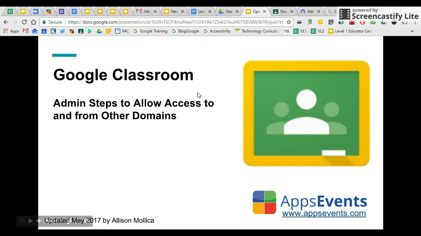This screenshot has height=236, width=421.
Task: Click the yellow star extension icon
Action: click(x=320, y=22)
